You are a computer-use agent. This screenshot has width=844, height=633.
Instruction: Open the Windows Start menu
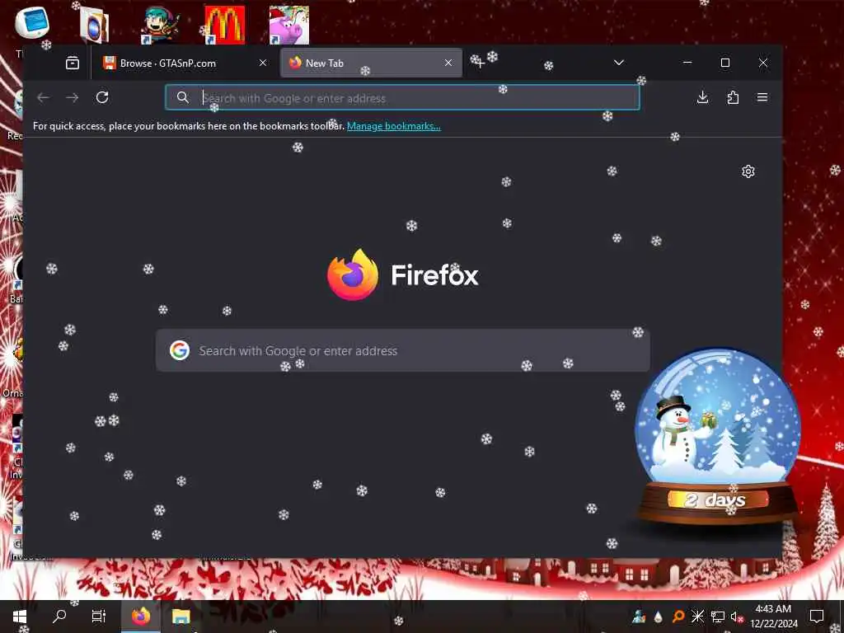click(x=20, y=617)
